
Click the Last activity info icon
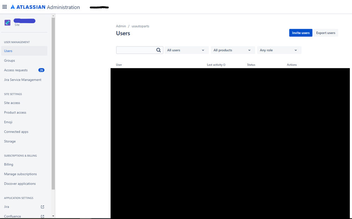(x=224, y=65)
